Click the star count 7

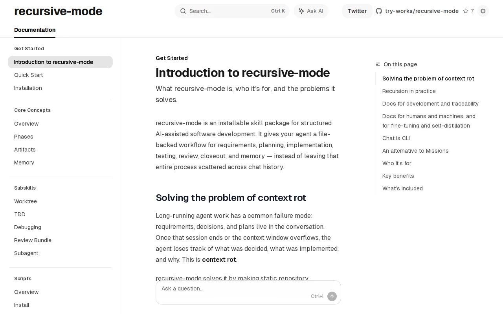point(472,11)
